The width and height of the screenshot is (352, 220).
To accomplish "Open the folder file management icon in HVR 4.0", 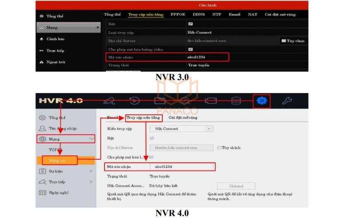I will [x=160, y=101].
